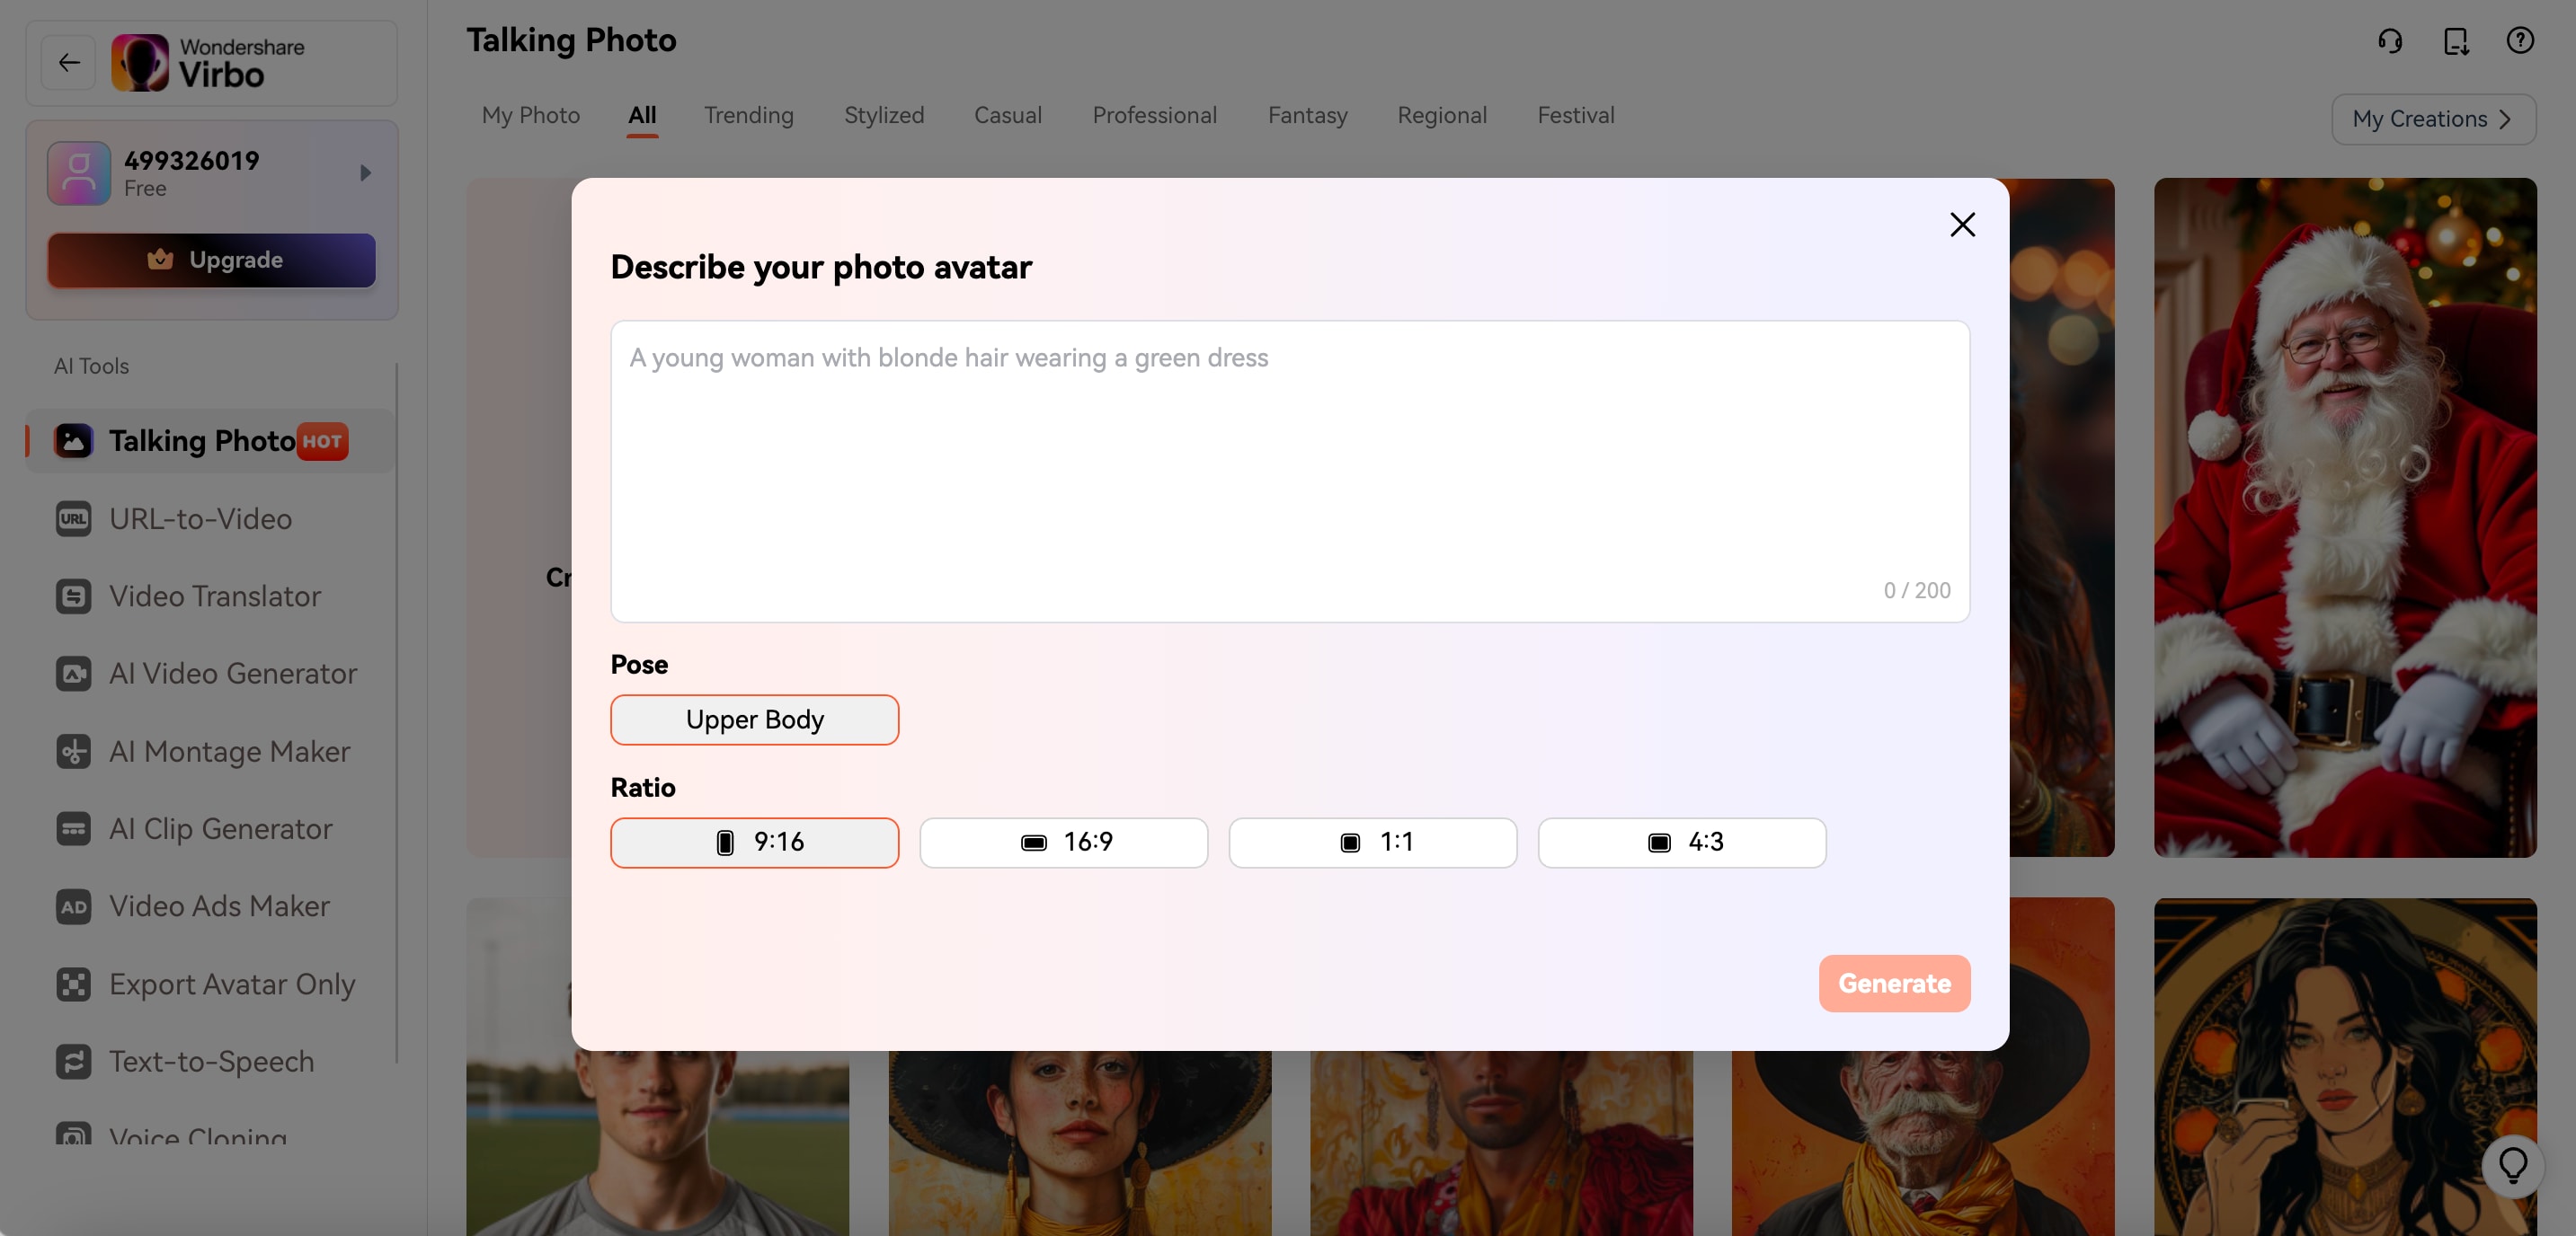Select the 1:1 ratio option
The width and height of the screenshot is (2576, 1236).
(x=1372, y=843)
